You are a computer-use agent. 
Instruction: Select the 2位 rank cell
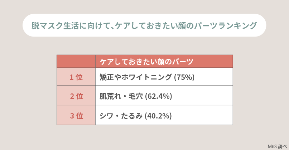(x=76, y=96)
